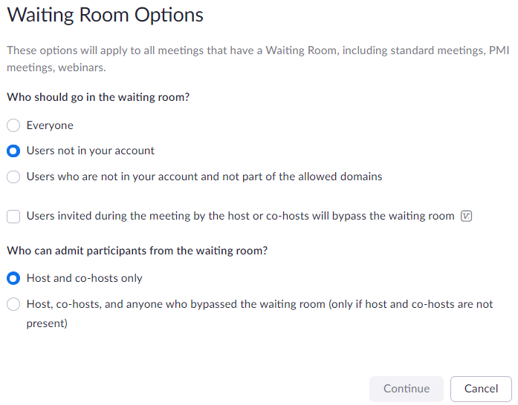Screen dimensions: 518x405
Task: Choose the anyone who bypassed radio button
Action: (x=13, y=304)
